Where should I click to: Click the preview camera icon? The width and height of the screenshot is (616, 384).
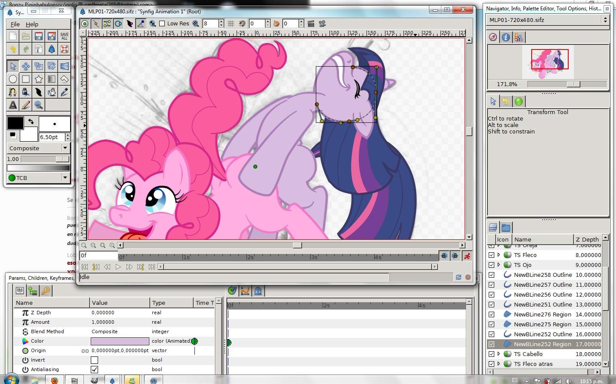[x=322, y=24]
